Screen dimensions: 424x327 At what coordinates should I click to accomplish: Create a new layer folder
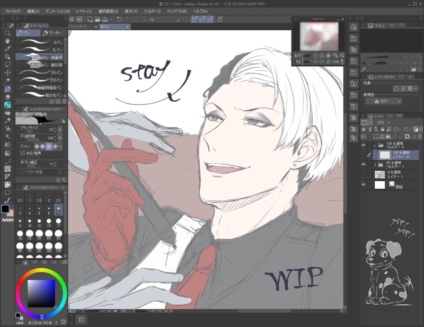click(x=388, y=137)
